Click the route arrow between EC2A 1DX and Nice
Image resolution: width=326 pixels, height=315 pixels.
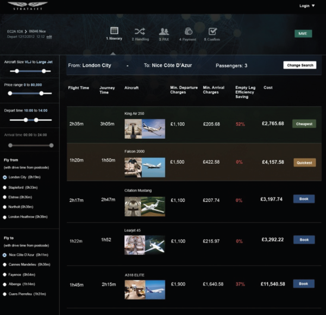26,32
